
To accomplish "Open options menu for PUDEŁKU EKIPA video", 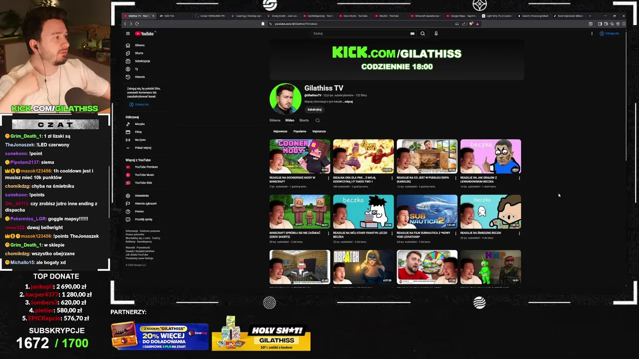I will pos(456,178).
